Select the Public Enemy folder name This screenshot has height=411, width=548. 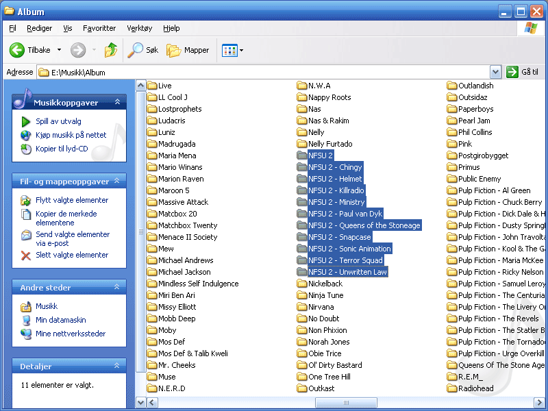coord(480,179)
